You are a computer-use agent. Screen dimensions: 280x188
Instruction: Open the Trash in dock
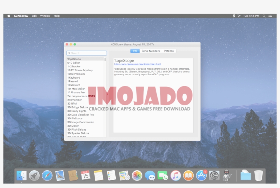[x=258, y=175]
